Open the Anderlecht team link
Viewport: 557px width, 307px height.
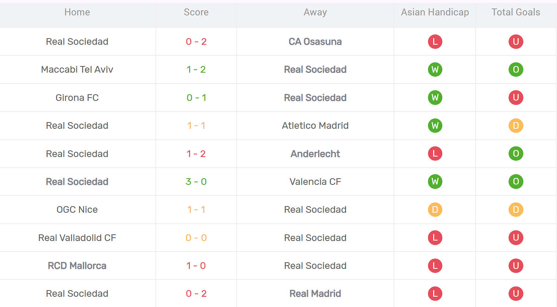pos(315,154)
